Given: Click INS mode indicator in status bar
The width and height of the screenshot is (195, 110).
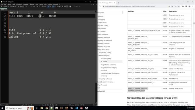Looking at the screenshot, I should click(x=94, y=105).
